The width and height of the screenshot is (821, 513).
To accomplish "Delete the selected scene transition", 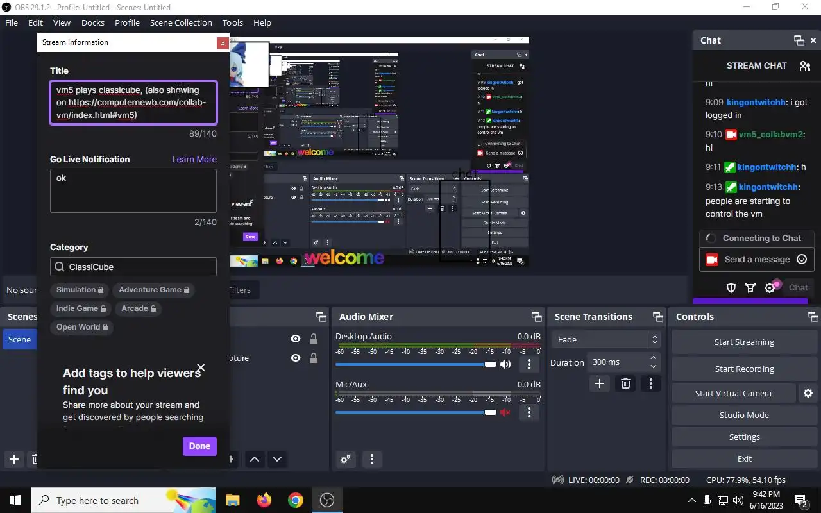I will click(x=625, y=383).
